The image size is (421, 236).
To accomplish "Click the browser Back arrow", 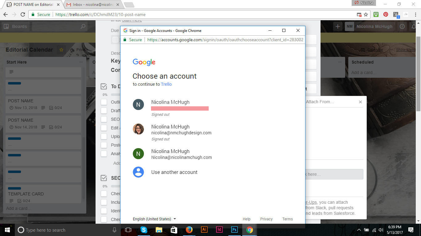I will coord(5,14).
